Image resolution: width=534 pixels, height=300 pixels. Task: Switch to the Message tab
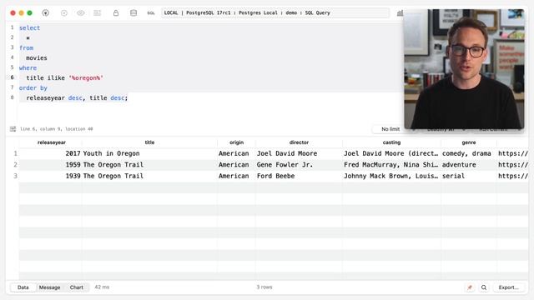point(49,287)
